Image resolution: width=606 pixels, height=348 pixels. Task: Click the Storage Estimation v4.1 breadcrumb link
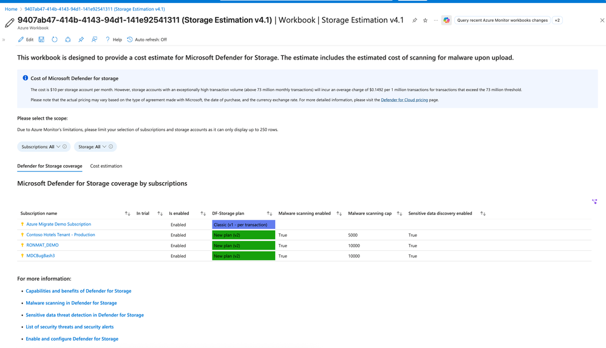(x=94, y=9)
